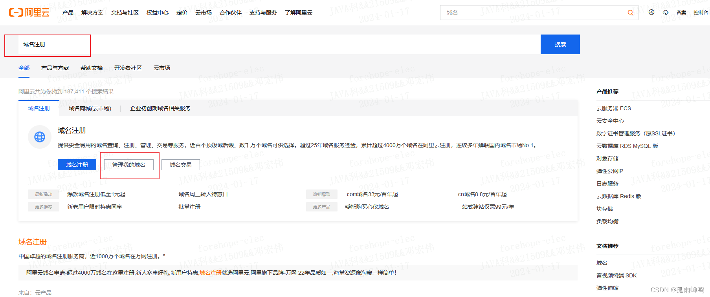Viewport: 710px width, 297px height.
Task: Open 了解阿里云 navigation menu
Action: tap(299, 13)
